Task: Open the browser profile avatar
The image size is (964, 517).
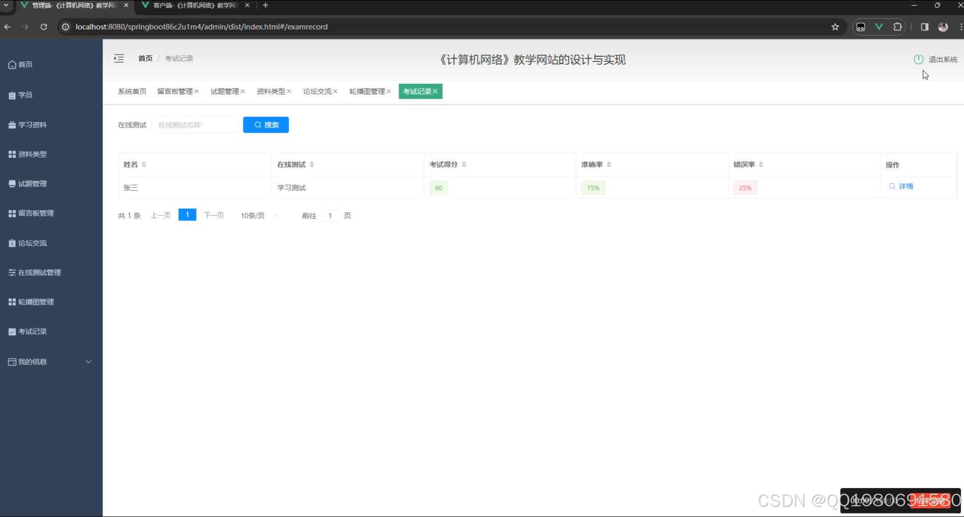Action: pos(943,27)
